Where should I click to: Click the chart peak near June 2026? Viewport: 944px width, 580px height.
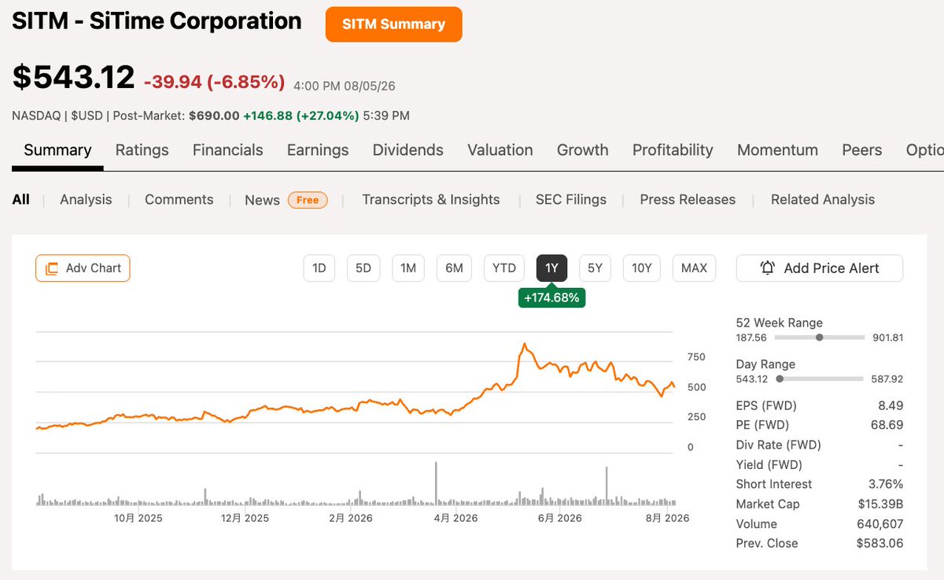tap(525, 345)
